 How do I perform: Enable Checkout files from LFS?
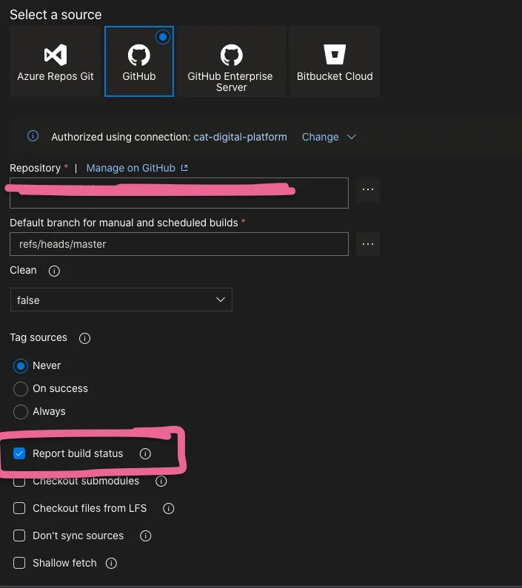point(19,509)
